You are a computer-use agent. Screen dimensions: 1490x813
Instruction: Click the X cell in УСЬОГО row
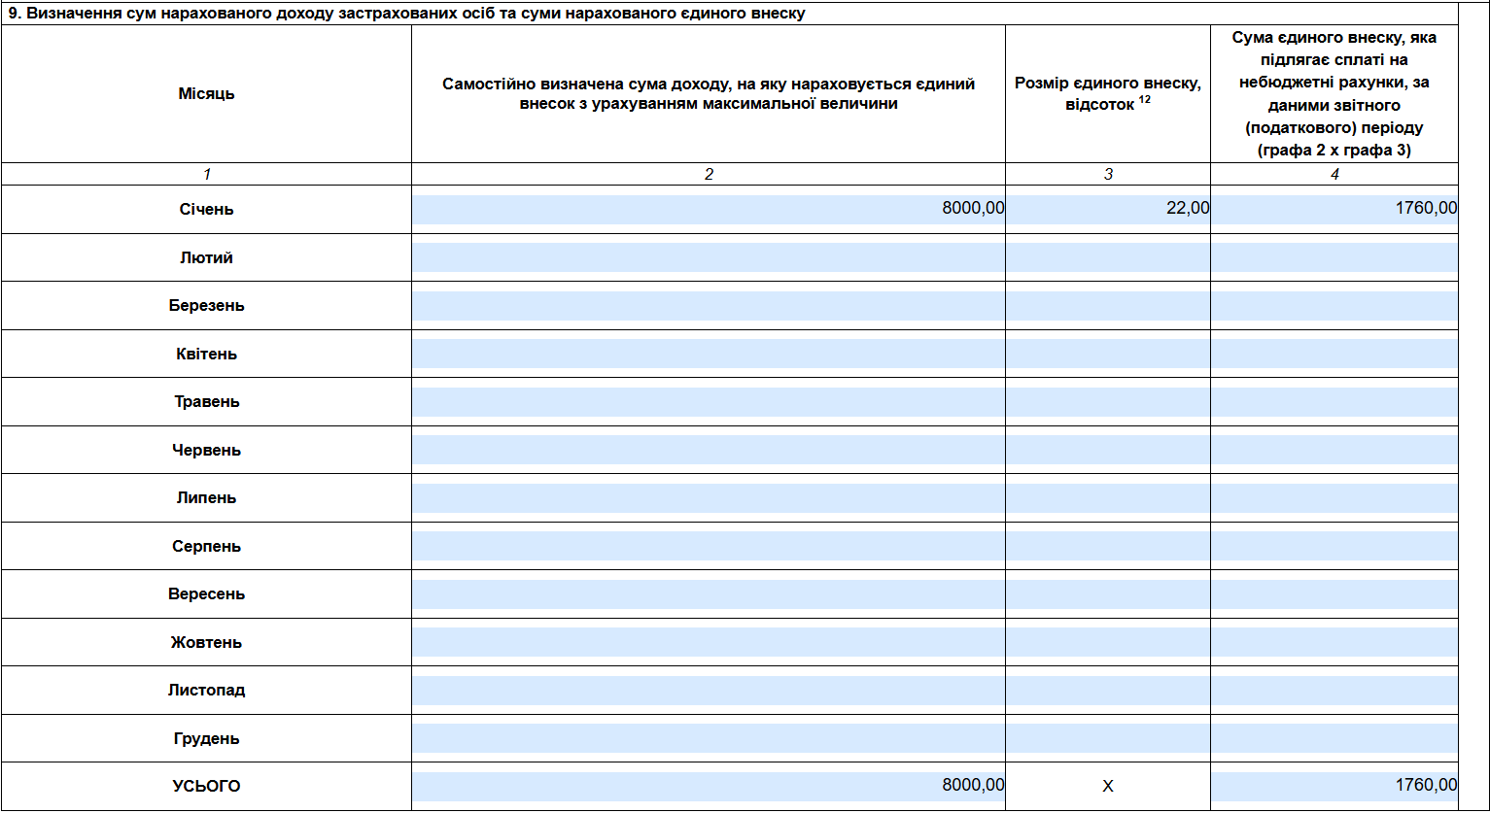coord(1107,787)
